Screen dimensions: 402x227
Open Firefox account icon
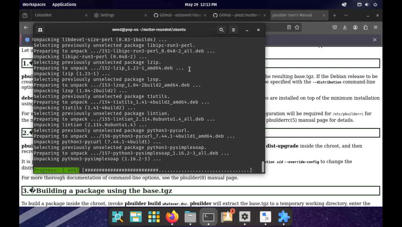click(355, 27)
